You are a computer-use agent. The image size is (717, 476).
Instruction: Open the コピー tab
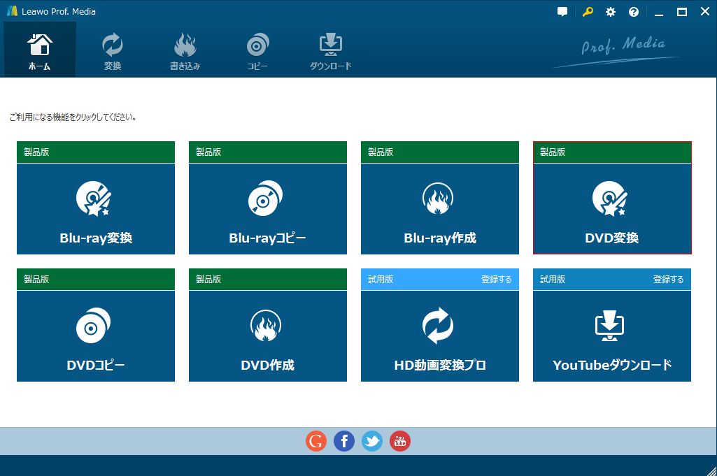click(257, 51)
